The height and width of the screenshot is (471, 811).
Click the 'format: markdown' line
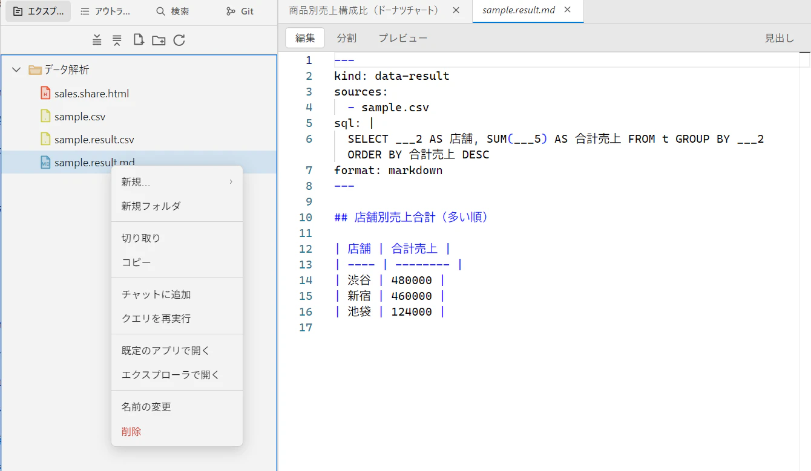point(388,171)
